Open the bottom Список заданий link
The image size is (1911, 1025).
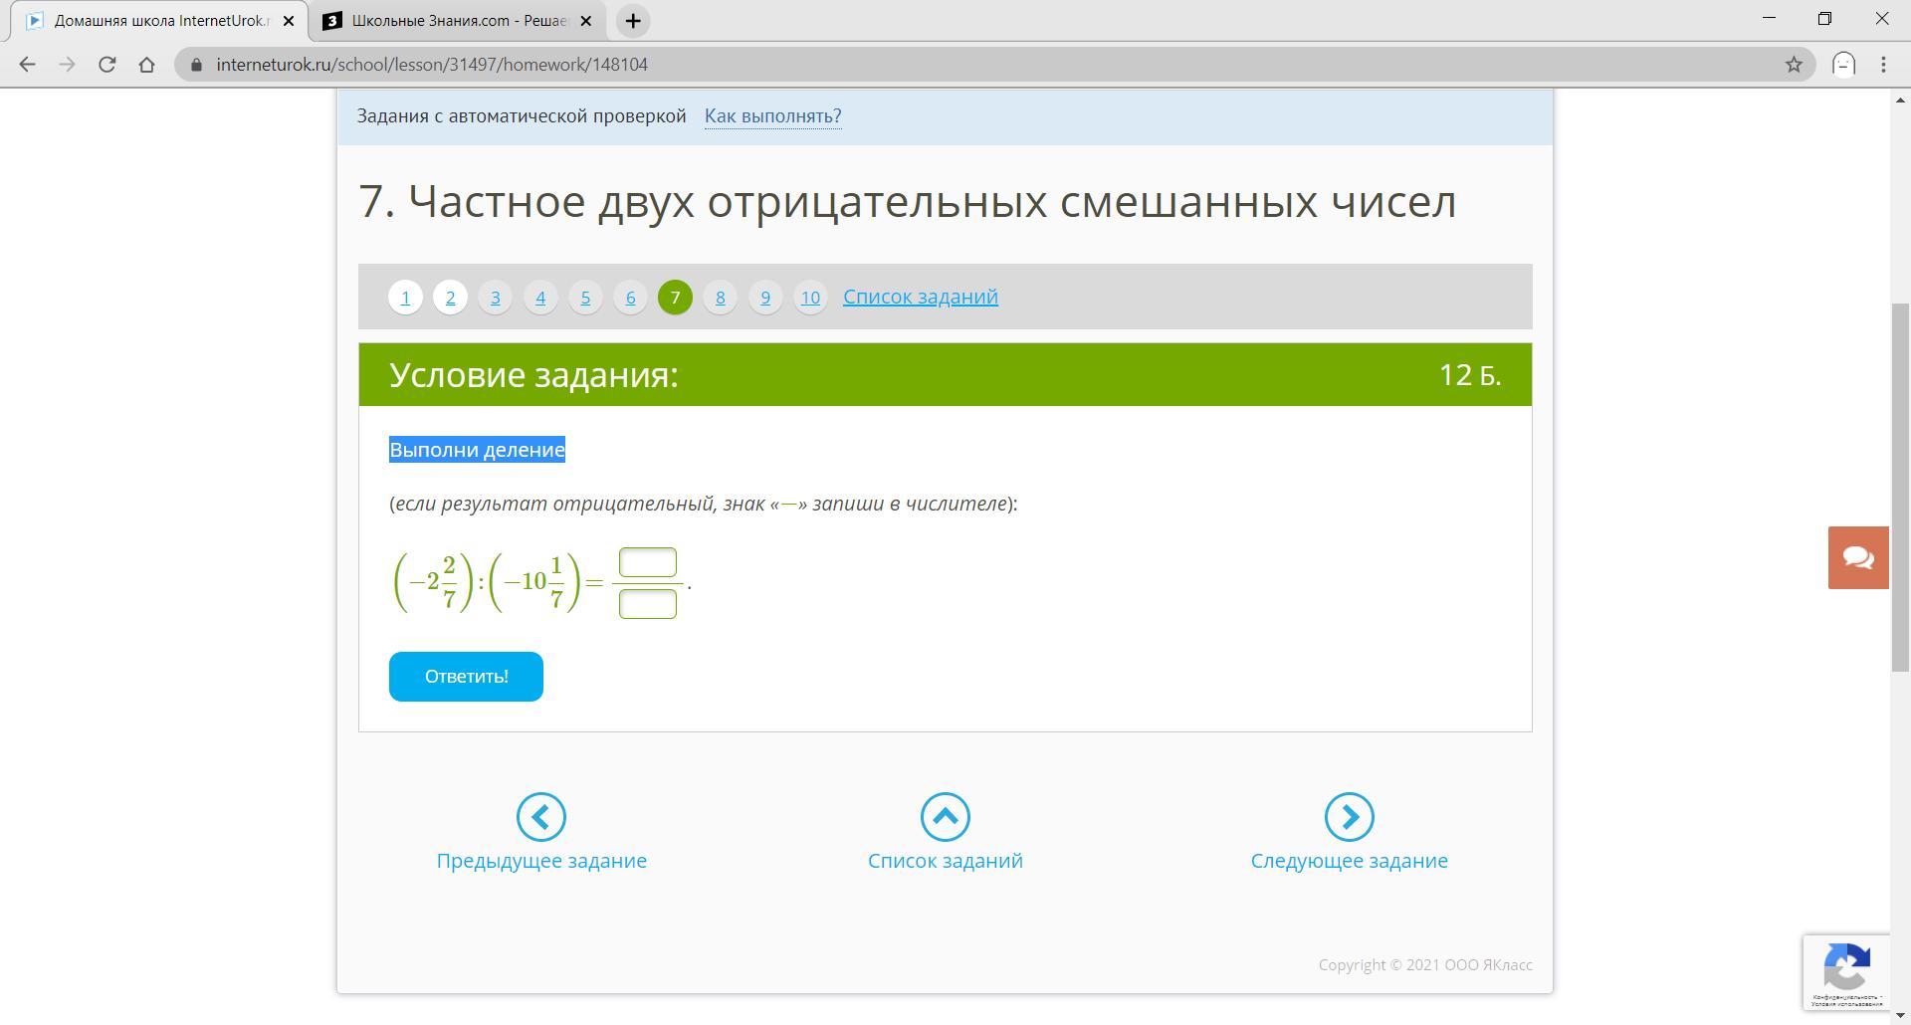[x=946, y=861]
